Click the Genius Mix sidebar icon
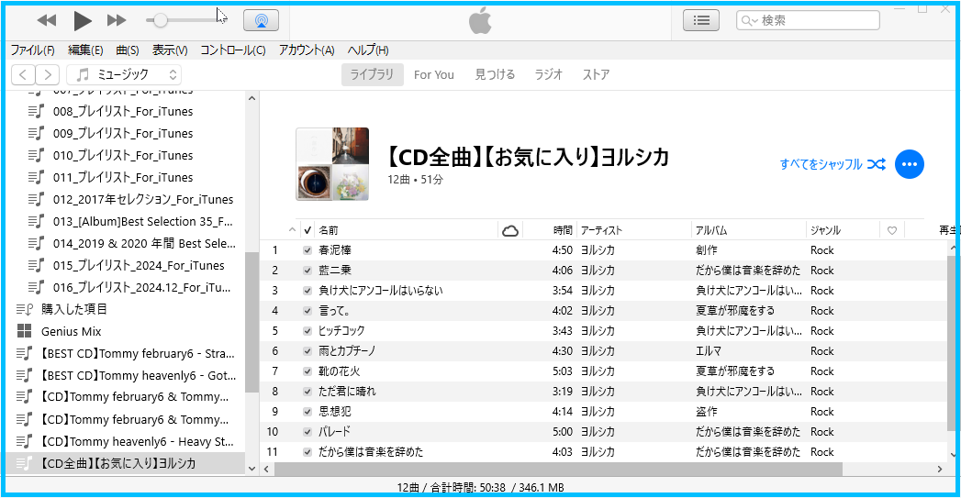 [x=25, y=331]
